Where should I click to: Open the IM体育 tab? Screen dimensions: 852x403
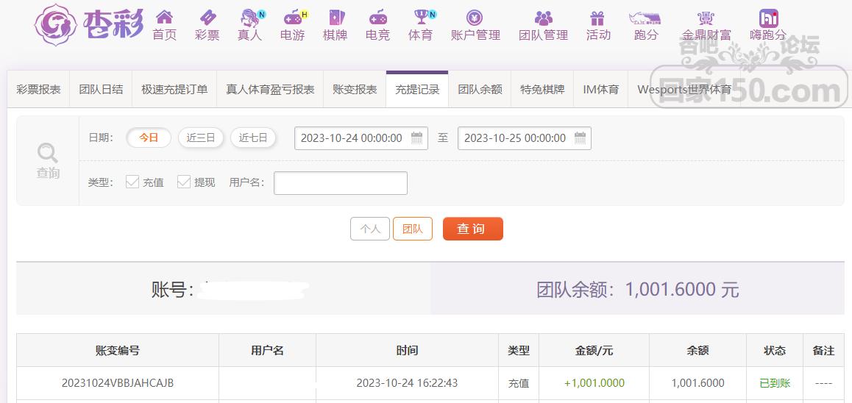click(x=600, y=90)
